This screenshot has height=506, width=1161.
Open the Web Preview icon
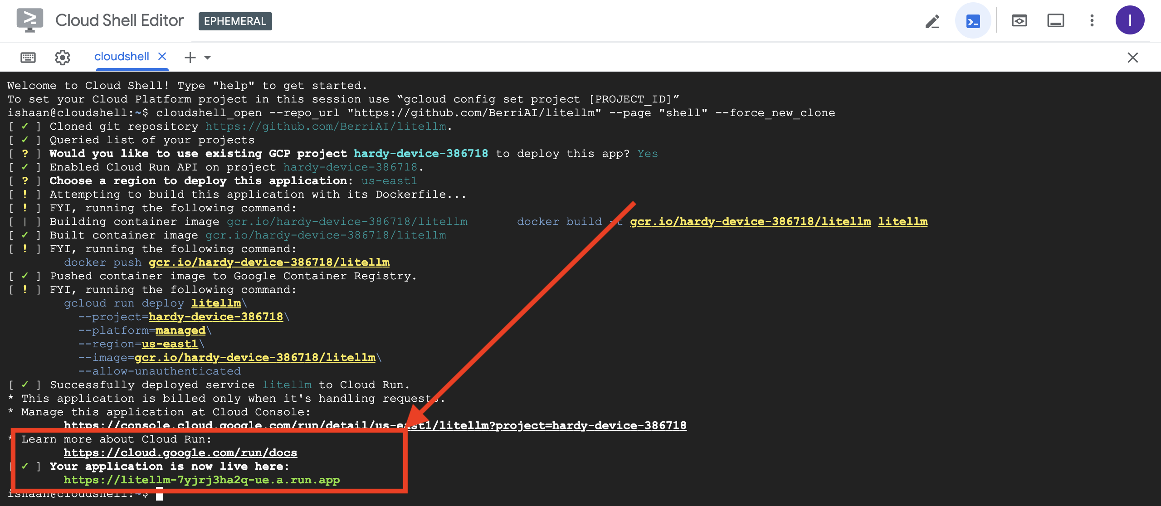pos(1019,21)
